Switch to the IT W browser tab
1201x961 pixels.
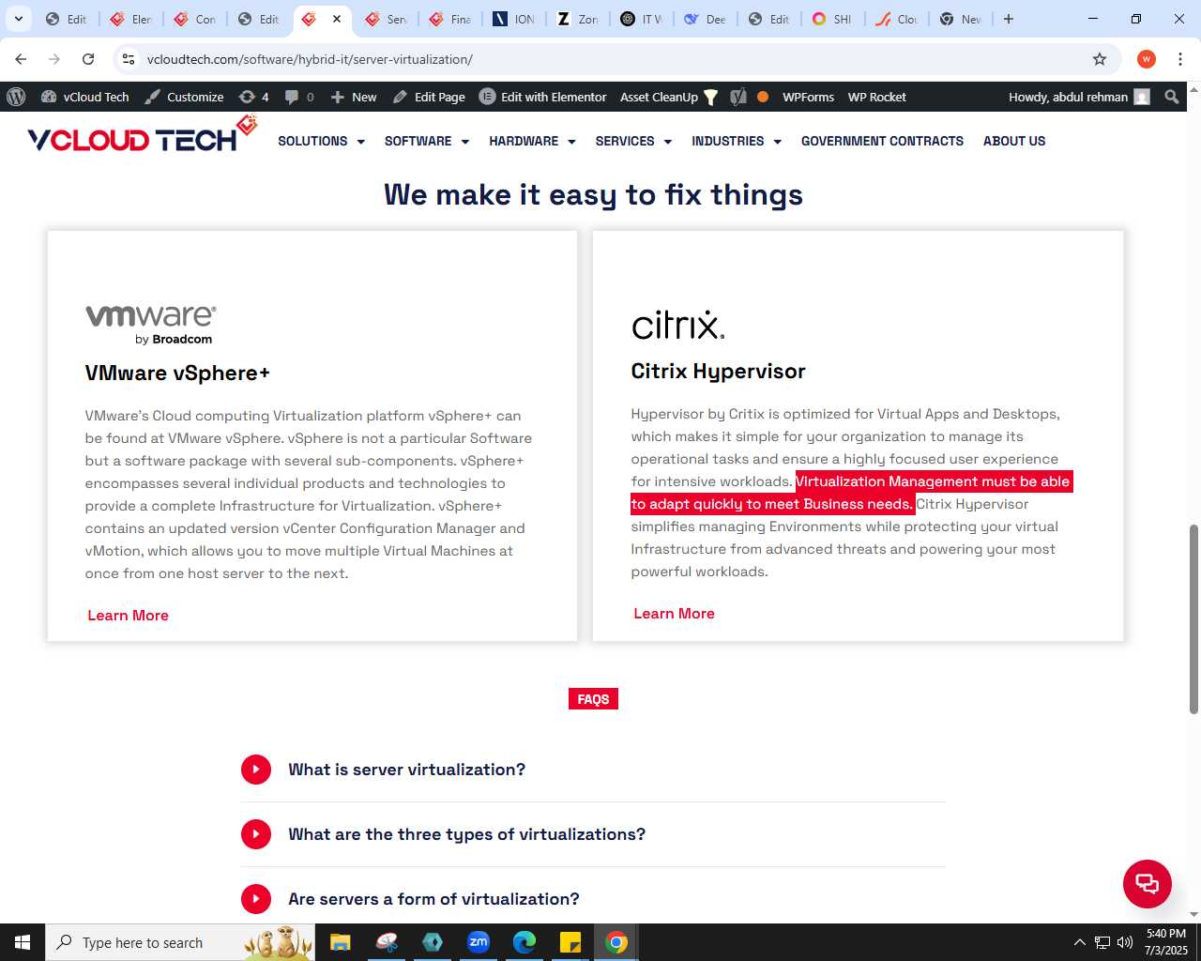pyautogui.click(x=642, y=19)
